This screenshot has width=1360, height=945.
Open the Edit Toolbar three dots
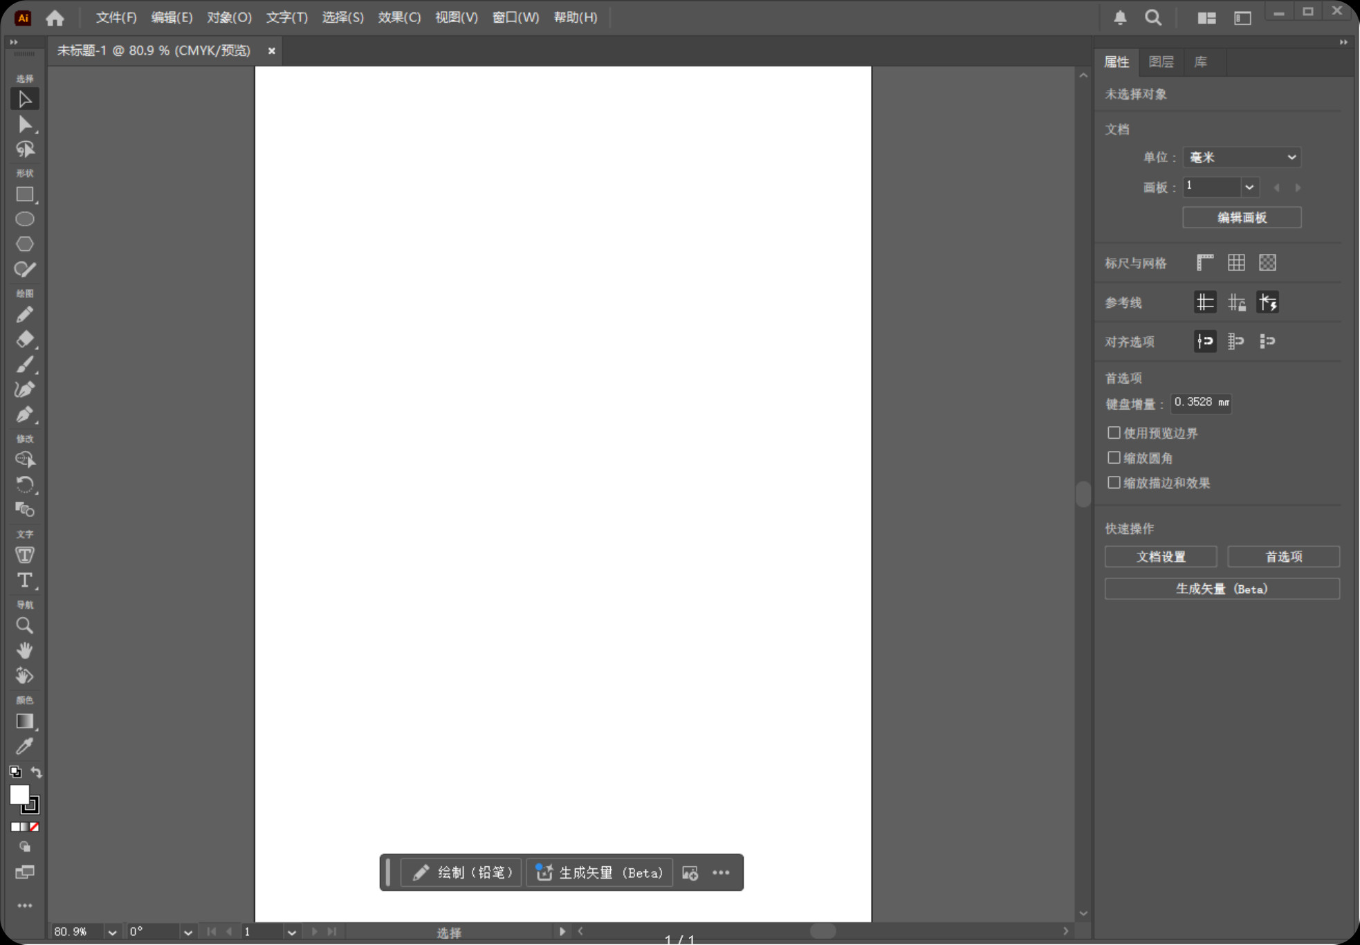pos(25,906)
